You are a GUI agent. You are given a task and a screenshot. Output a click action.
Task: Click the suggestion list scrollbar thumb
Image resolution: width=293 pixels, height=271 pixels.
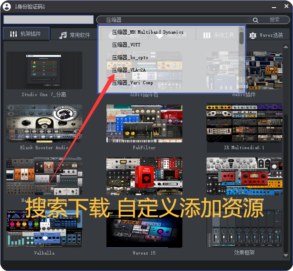click(x=241, y=38)
